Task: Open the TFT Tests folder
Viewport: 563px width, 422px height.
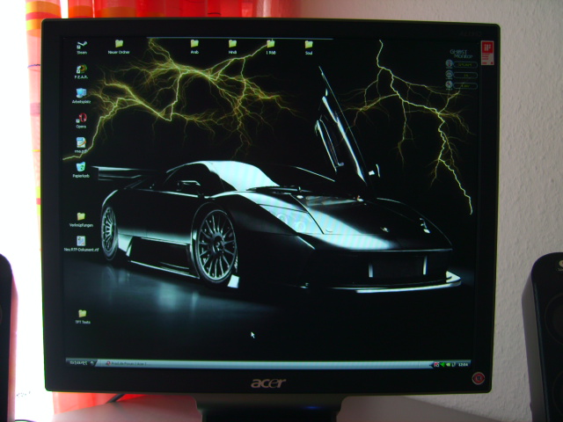Action: pyautogui.click(x=82, y=314)
